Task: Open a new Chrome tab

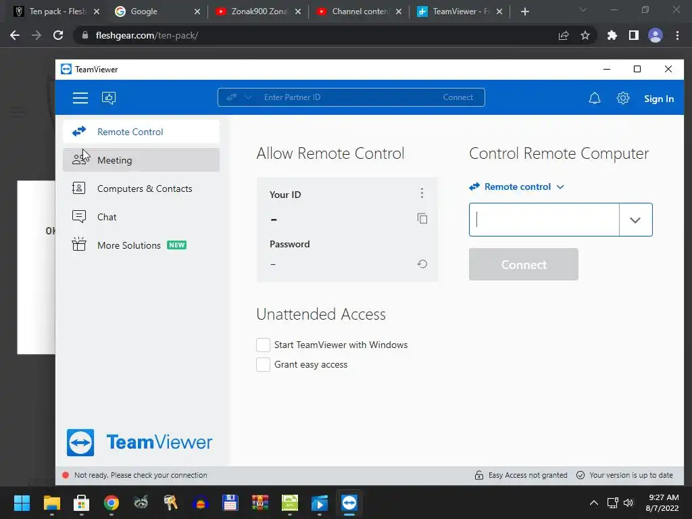Action: click(x=524, y=11)
